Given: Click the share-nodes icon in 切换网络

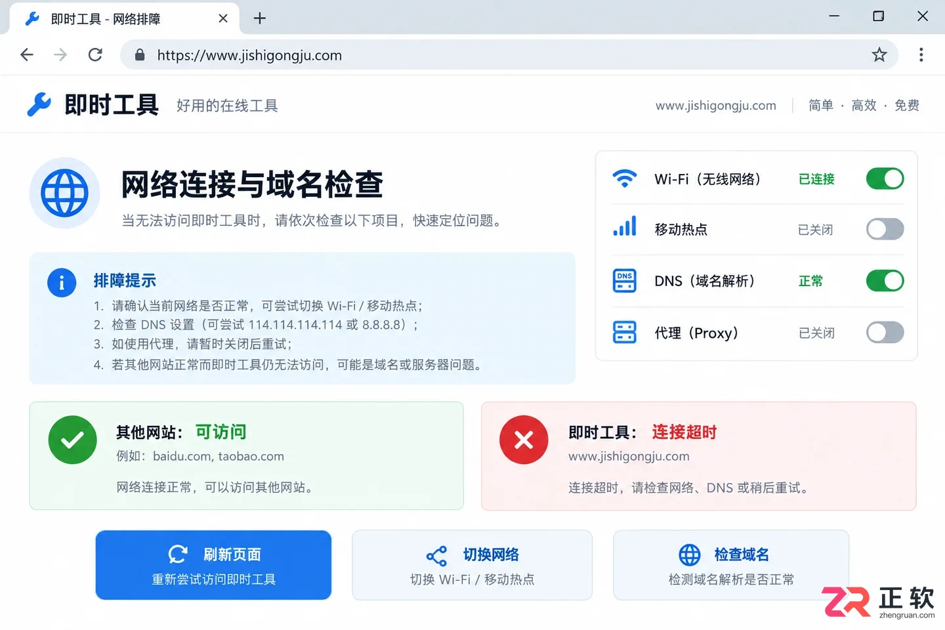Looking at the screenshot, I should point(436,556).
